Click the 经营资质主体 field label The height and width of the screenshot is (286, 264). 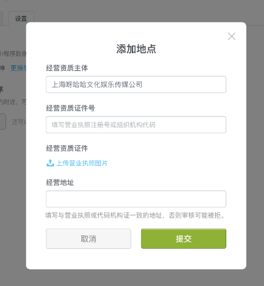point(67,68)
